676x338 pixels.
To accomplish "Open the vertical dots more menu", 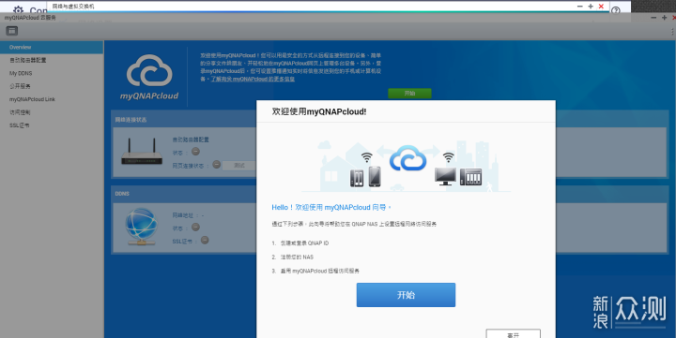I will (672, 31).
